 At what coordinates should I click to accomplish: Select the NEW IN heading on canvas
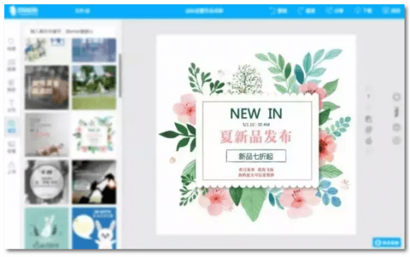point(256,113)
